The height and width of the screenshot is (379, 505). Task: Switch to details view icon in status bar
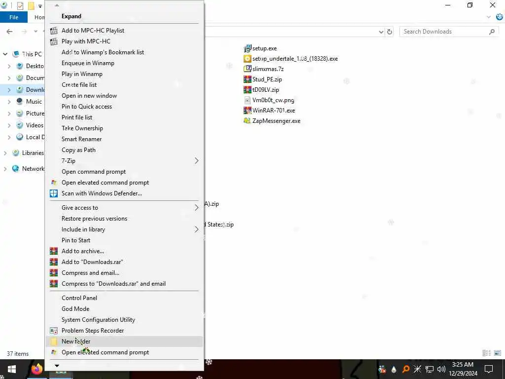[x=487, y=353]
